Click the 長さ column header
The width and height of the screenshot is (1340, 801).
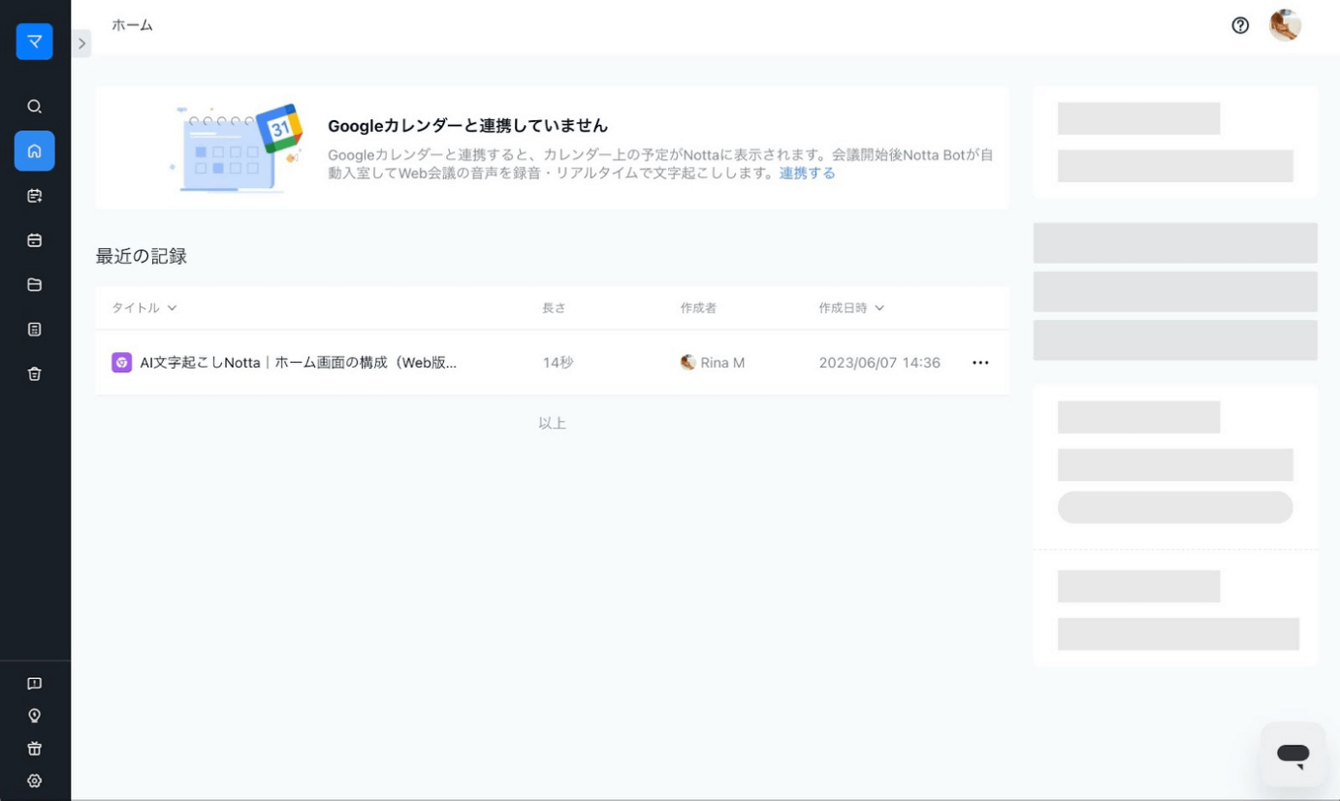point(554,308)
